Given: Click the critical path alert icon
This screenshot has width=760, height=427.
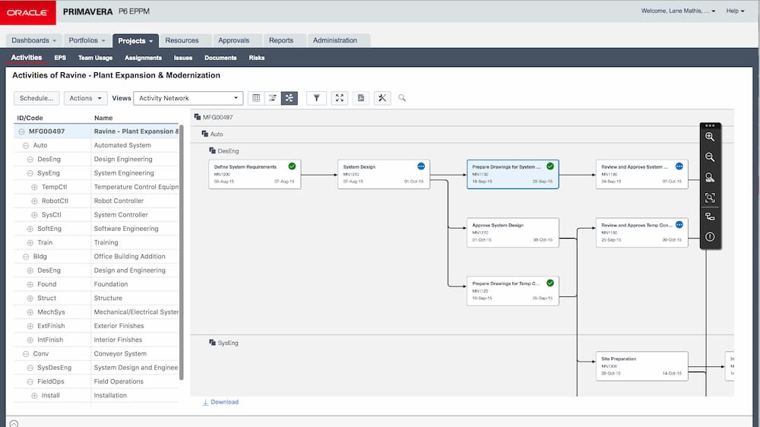Looking at the screenshot, I should coord(710,237).
